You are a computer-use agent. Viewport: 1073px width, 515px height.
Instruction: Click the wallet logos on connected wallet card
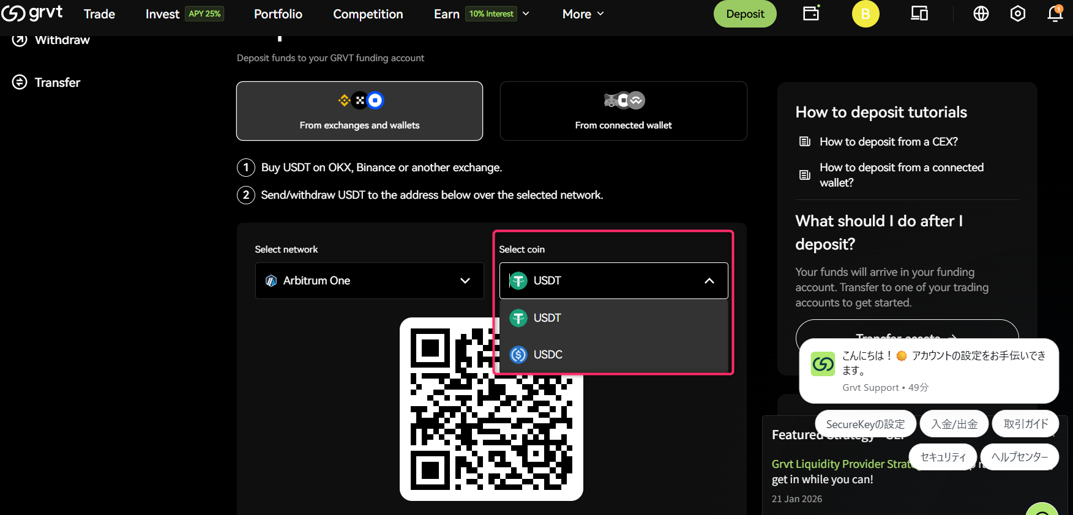click(624, 100)
